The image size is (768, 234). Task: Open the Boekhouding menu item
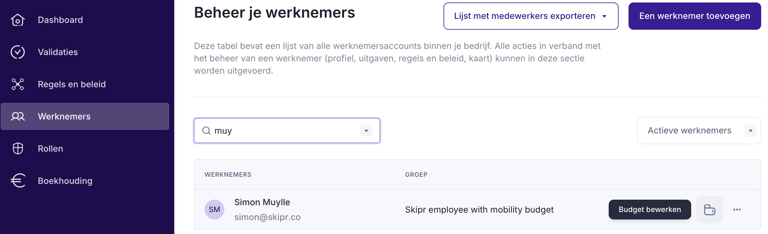click(x=65, y=181)
